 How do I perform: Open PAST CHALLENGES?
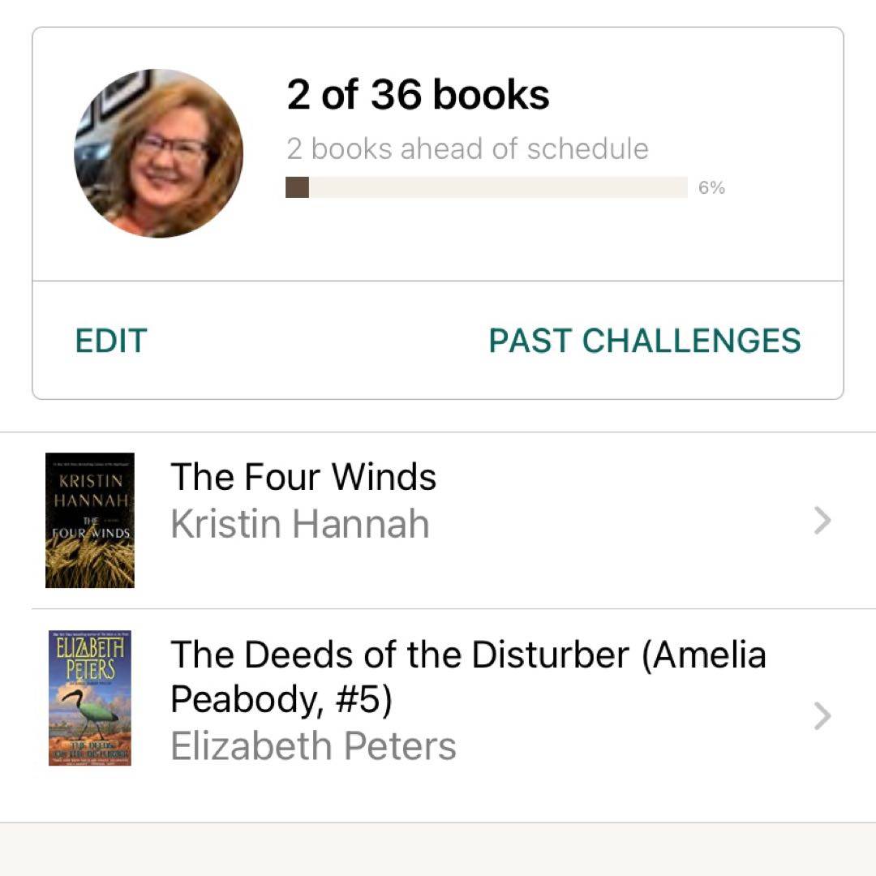[644, 341]
